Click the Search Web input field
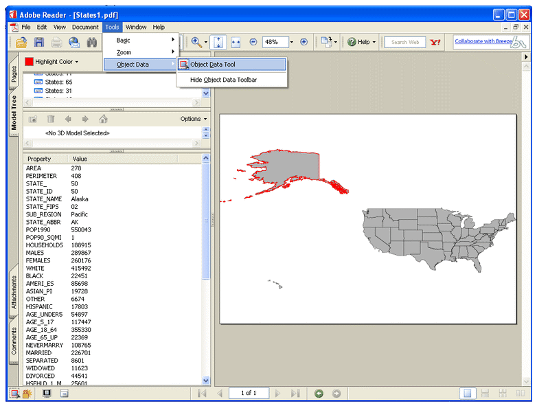This screenshot has height=406, width=537. point(404,42)
